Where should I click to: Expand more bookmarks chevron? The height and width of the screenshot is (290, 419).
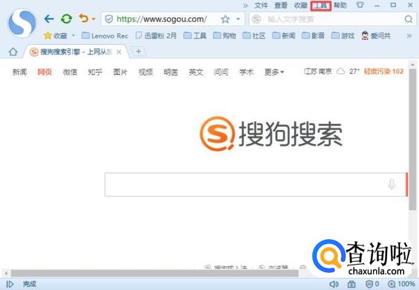(409, 36)
